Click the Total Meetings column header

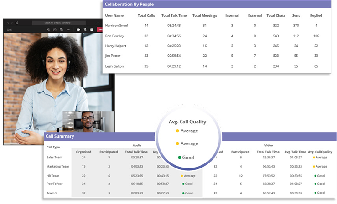point(205,15)
